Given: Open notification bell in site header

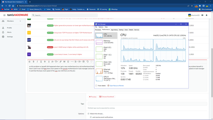Looking at the screenshot, I should (x=206, y=15).
